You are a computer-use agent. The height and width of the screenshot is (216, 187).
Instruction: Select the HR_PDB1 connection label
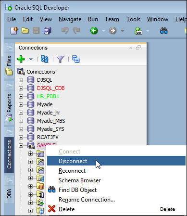tap(48, 96)
